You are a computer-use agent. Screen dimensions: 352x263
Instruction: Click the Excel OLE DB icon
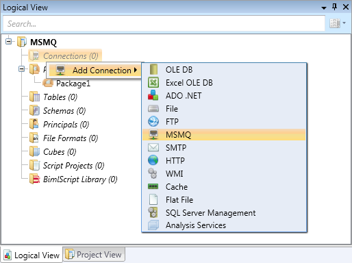pyautogui.click(x=153, y=82)
